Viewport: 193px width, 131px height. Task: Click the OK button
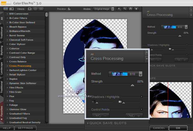click(178, 128)
